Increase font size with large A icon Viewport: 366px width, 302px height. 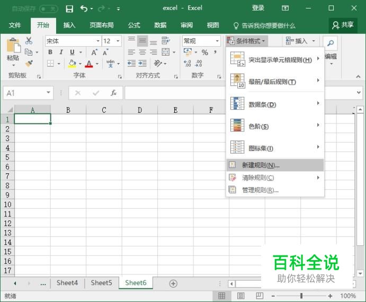94,52
